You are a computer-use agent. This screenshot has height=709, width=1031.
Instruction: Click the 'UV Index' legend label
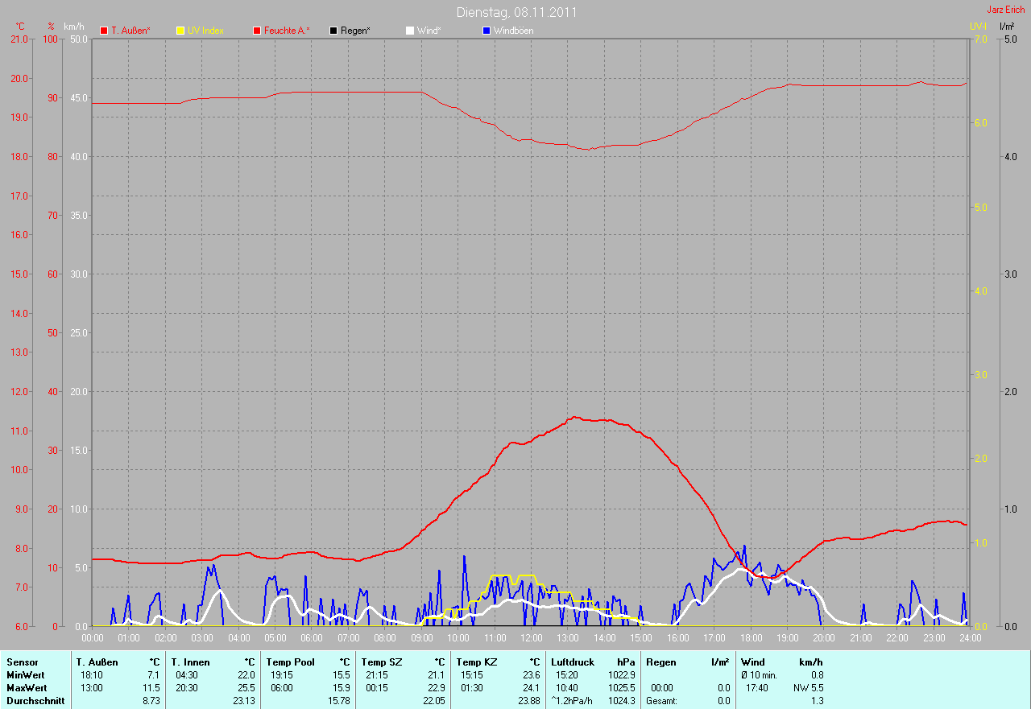tap(205, 31)
